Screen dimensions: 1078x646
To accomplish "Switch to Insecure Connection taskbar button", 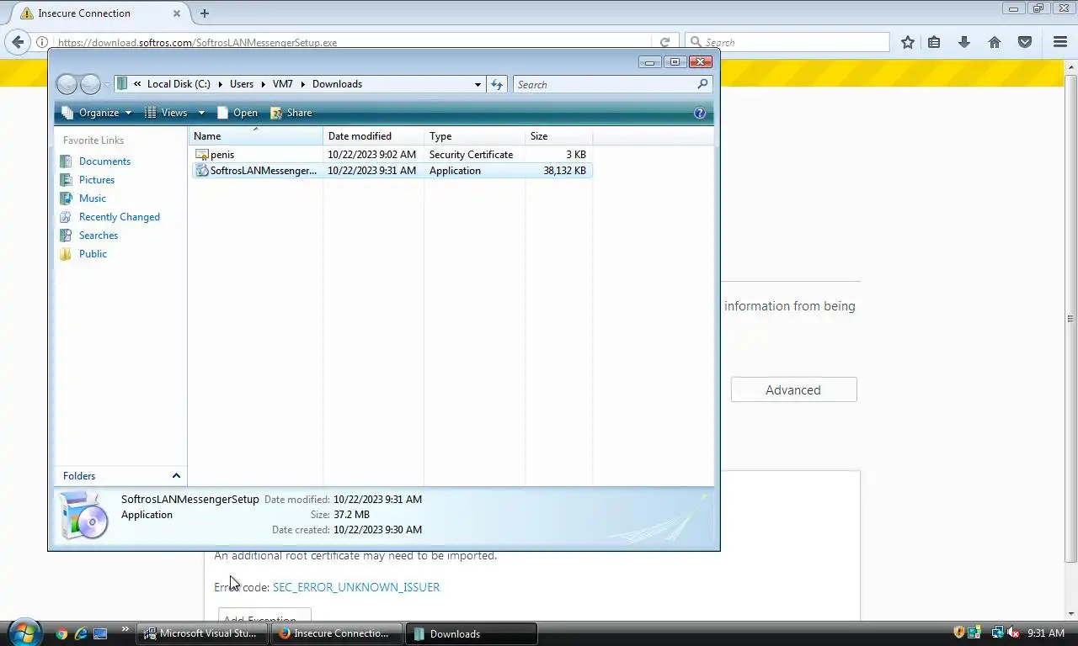I will 337,633.
